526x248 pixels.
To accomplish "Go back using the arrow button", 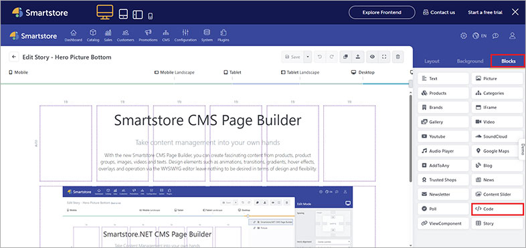I will [14, 57].
